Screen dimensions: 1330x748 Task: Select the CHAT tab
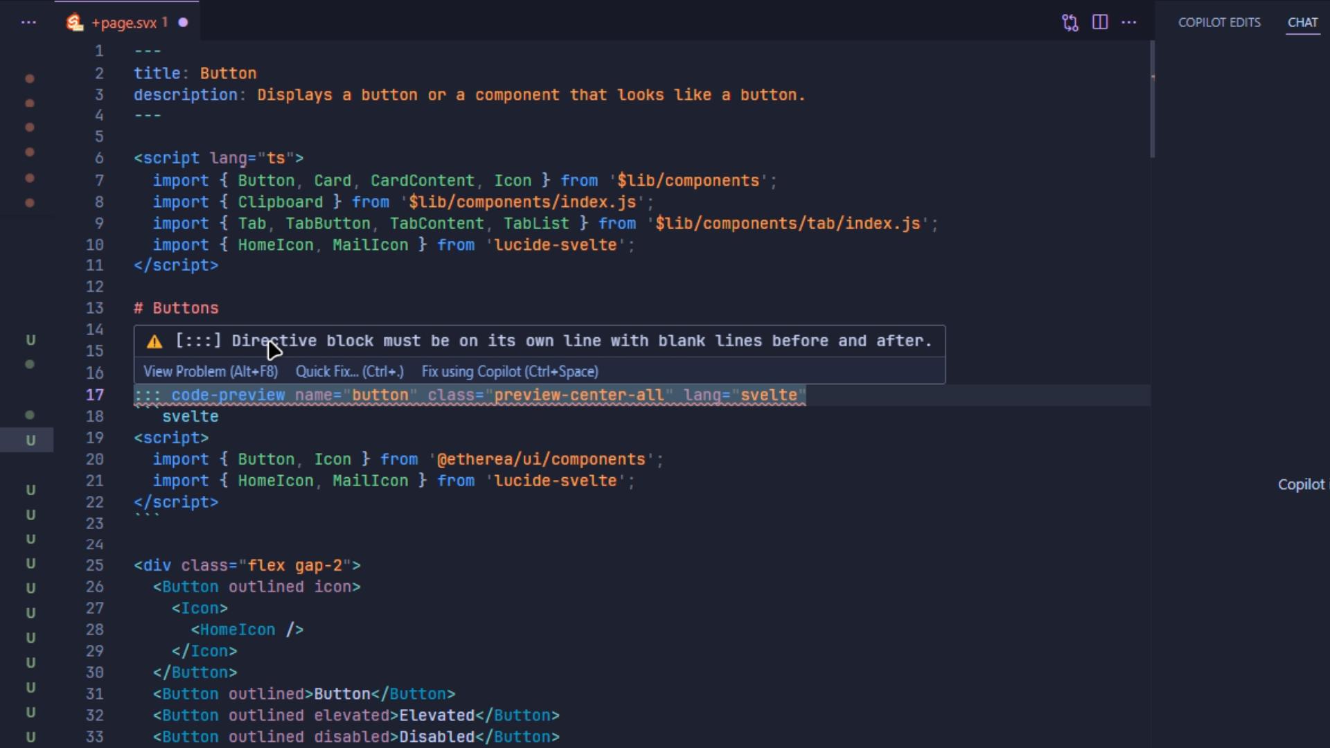coord(1302,22)
